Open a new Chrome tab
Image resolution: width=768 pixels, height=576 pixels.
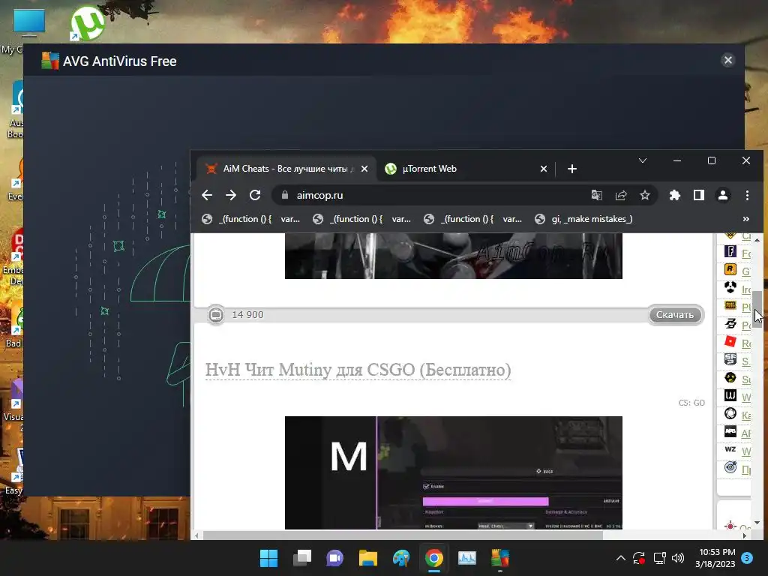pyautogui.click(x=572, y=169)
